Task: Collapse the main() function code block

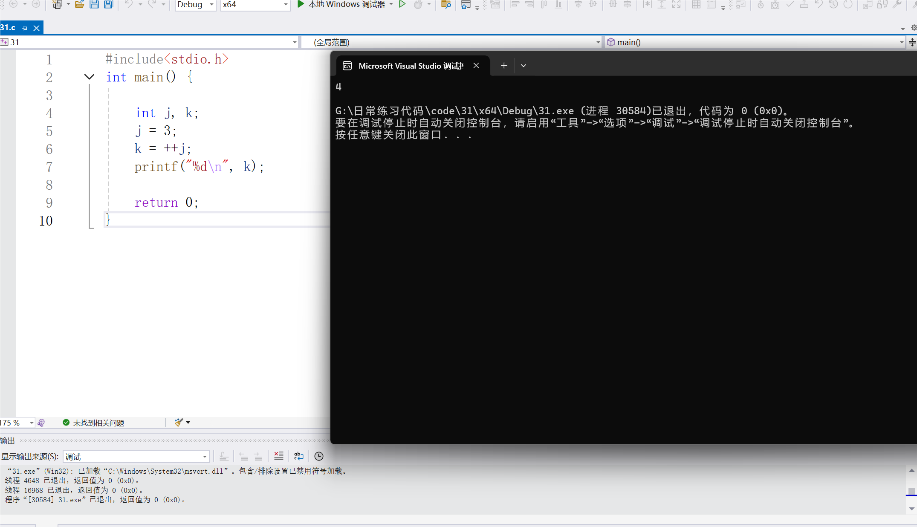Action: 89,77
